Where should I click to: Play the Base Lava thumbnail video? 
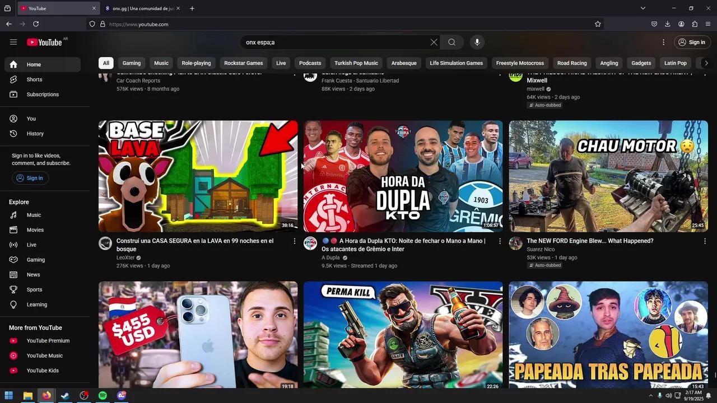click(x=198, y=176)
